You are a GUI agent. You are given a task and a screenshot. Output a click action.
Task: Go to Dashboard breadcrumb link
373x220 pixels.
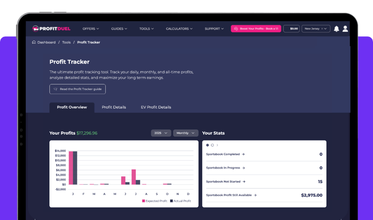click(x=46, y=42)
